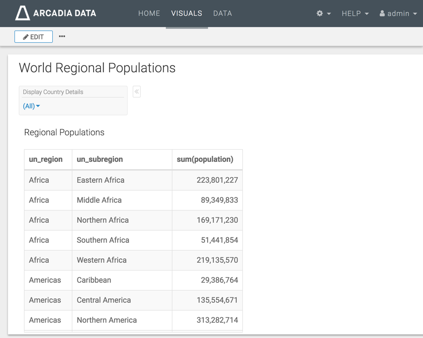Click the EDIT button

coord(34,37)
